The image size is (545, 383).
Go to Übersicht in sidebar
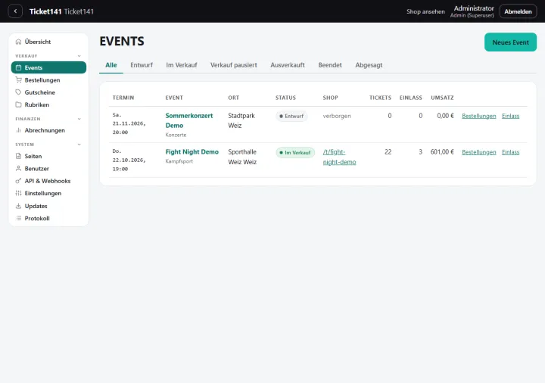pos(48,42)
